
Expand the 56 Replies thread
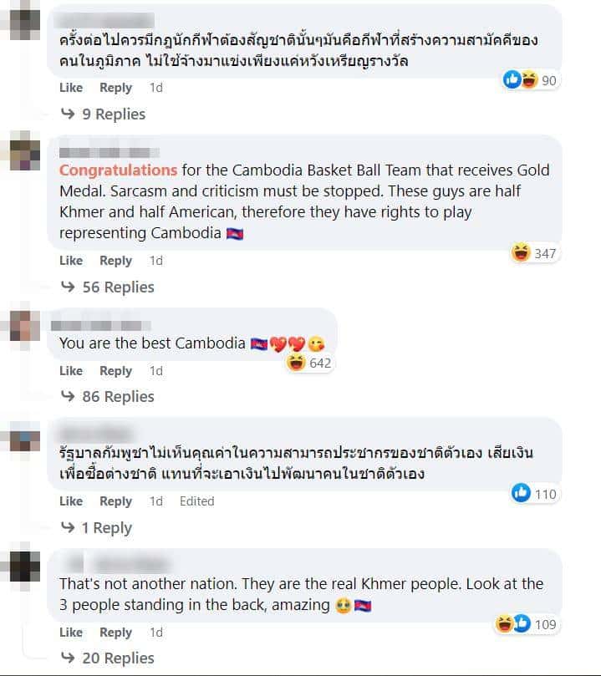(x=108, y=287)
